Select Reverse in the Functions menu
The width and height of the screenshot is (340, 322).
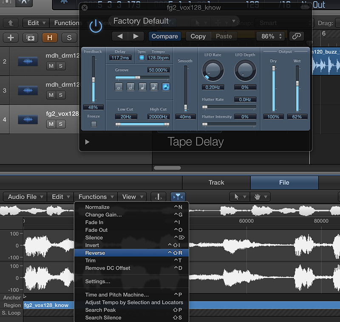click(131, 253)
